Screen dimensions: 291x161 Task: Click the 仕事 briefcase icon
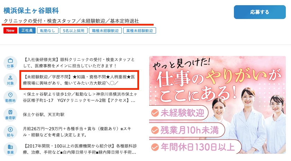[x=10, y=63]
